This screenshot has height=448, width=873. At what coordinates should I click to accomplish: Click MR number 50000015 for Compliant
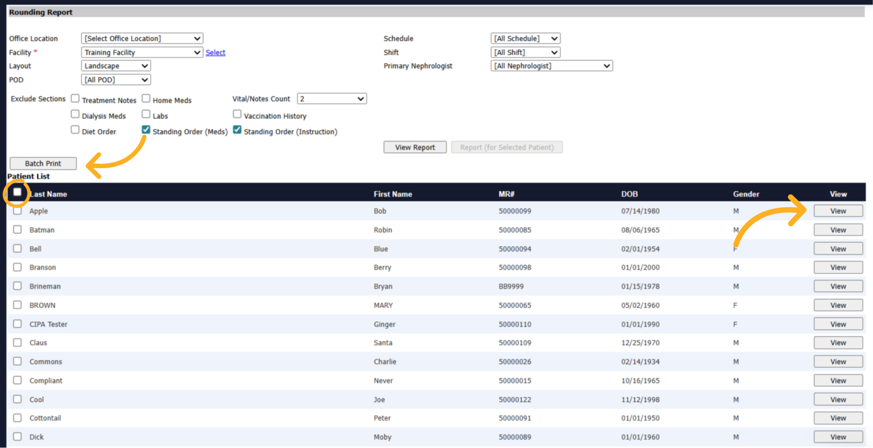[x=515, y=381]
